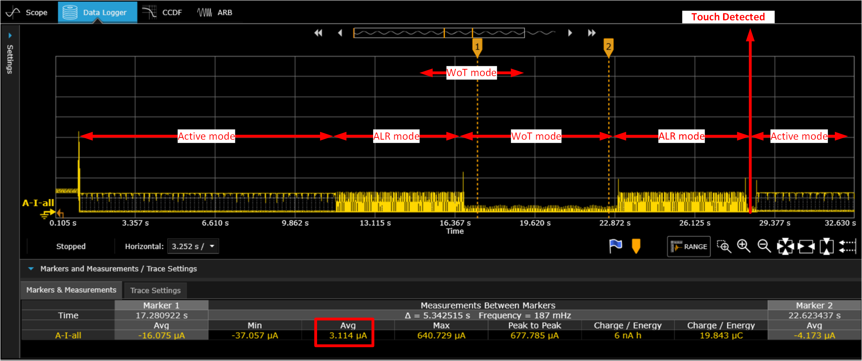
Task: Click the blue flag icon
Action: pyautogui.click(x=616, y=247)
